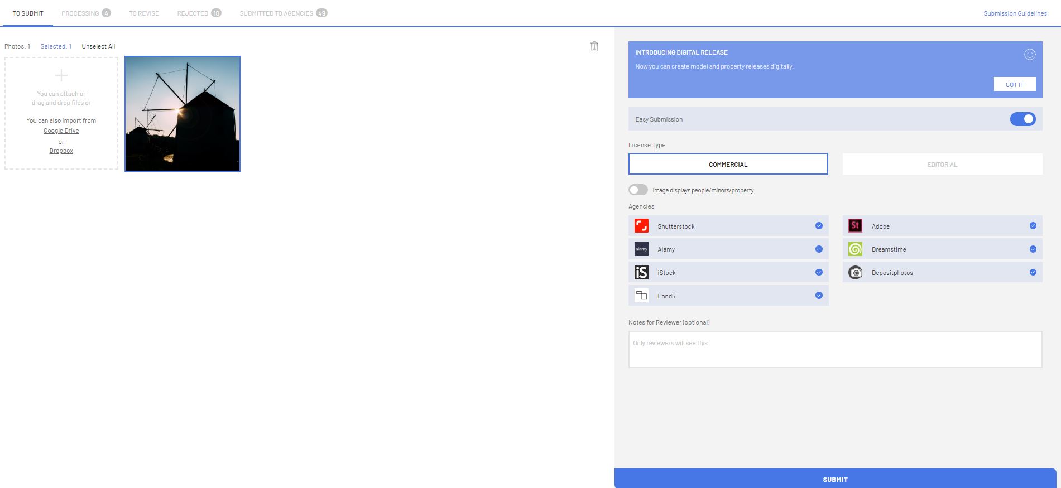
Task: Open the Rejected tab
Action: pyautogui.click(x=199, y=13)
